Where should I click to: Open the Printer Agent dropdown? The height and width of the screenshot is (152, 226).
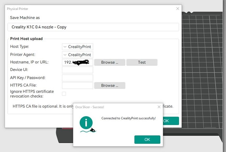coord(78,55)
